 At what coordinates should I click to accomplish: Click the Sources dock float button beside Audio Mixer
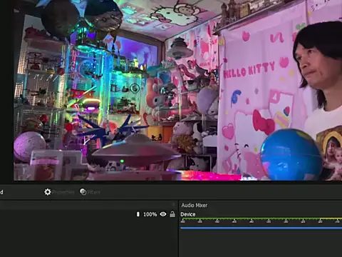174,204
